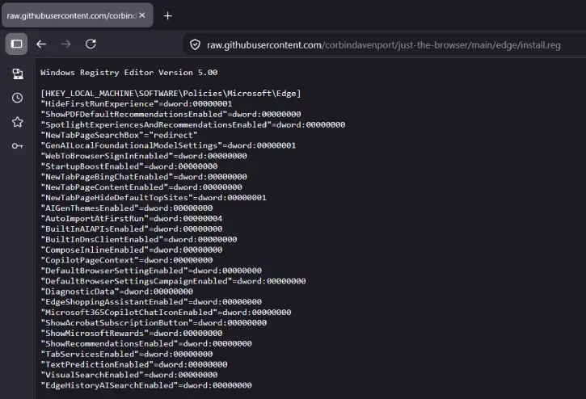This screenshot has height=399, width=586.
Task: Click the "AutoImportAtFirstRun" line
Action: tap(132, 219)
